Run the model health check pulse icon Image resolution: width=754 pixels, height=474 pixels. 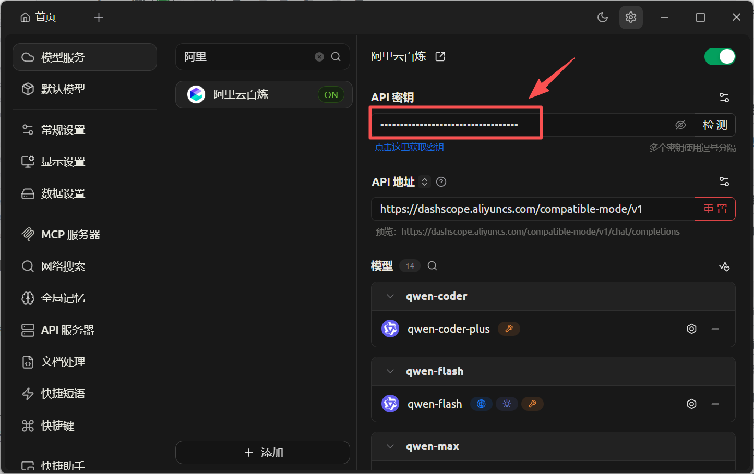click(724, 266)
